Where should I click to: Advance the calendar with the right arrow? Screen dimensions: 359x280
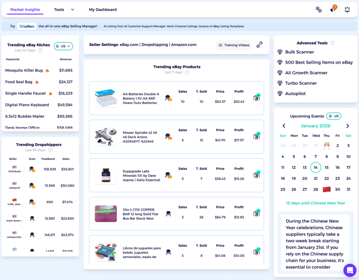click(347, 126)
